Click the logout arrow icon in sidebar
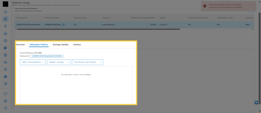 [x=6, y=108]
